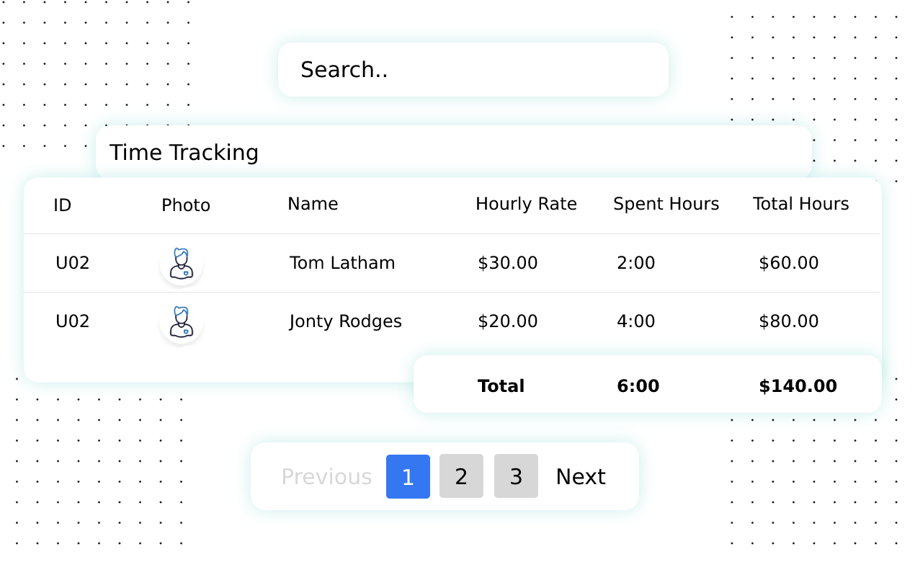915x562 pixels.
Task: Sort by the Hourly Rate column
Action: coord(526,204)
